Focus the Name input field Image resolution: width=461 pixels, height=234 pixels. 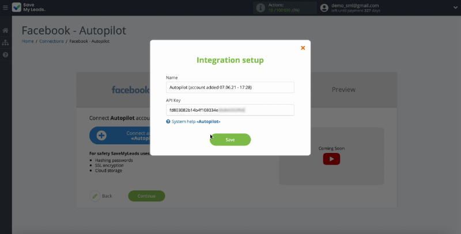(230, 87)
